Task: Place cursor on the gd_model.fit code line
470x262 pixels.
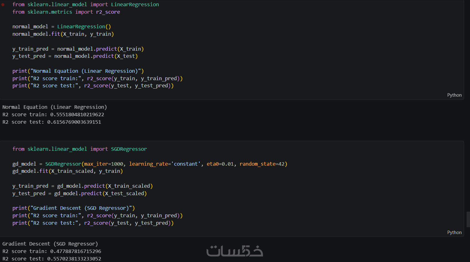Action: tap(67, 171)
